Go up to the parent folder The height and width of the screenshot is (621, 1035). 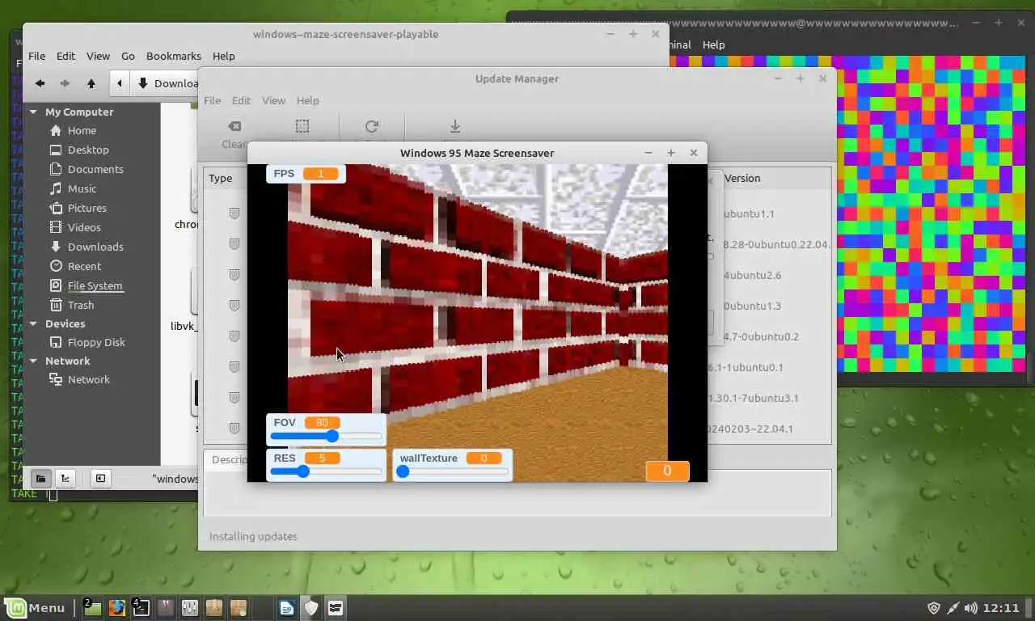91,83
